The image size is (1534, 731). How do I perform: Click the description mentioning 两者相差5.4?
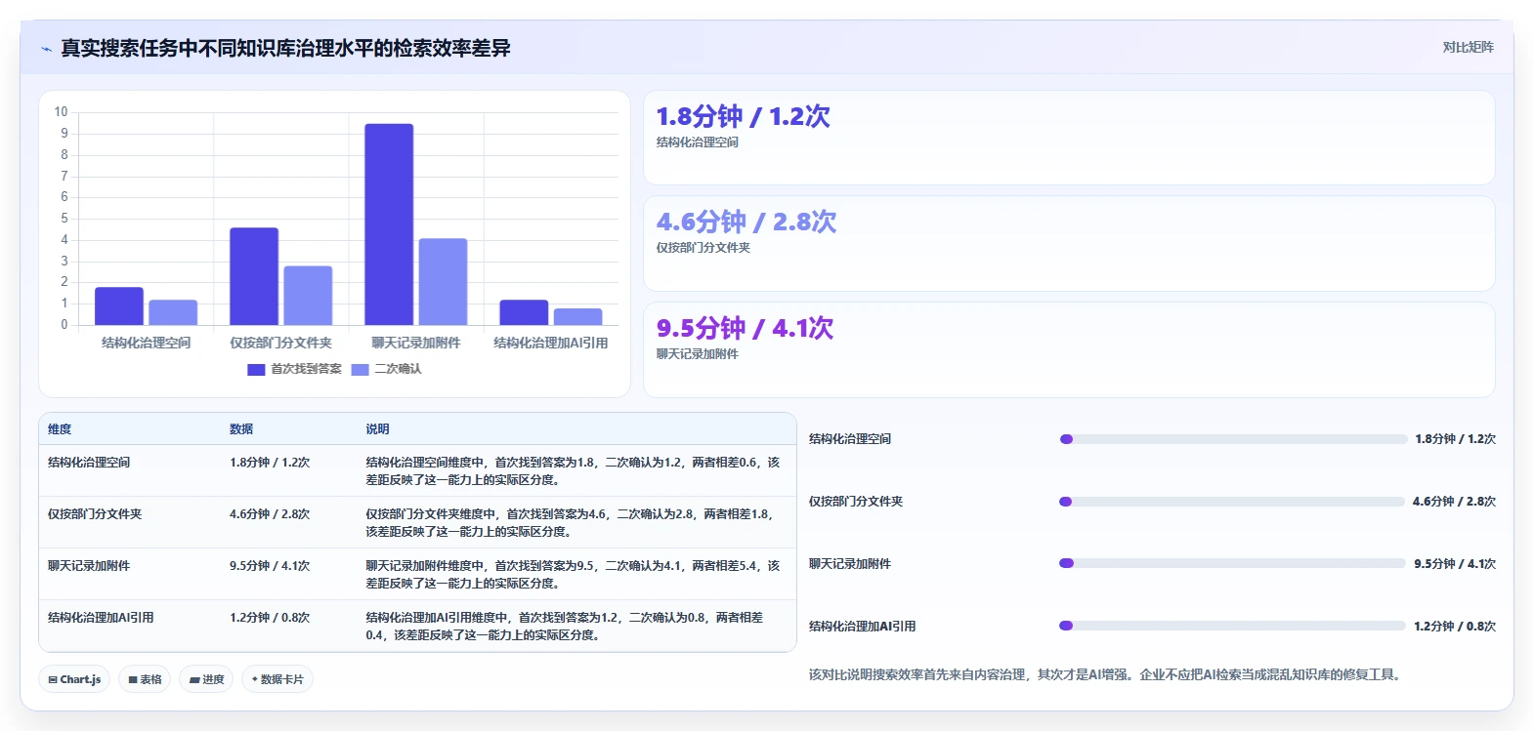tap(574, 575)
